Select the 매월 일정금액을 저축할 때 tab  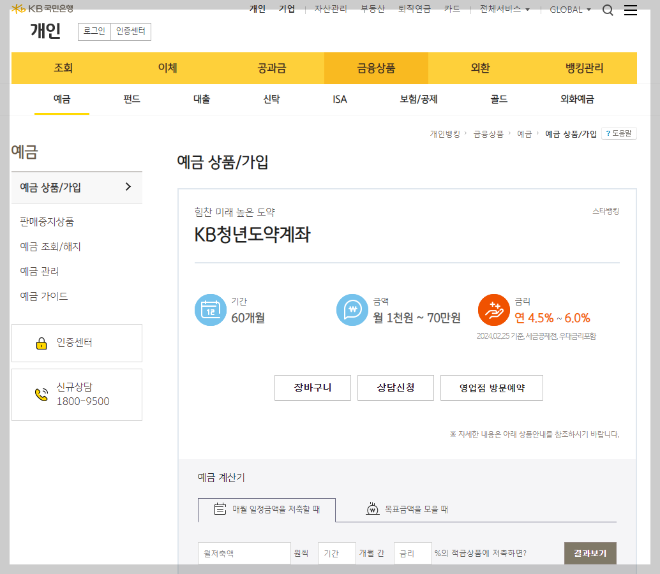[x=267, y=510]
